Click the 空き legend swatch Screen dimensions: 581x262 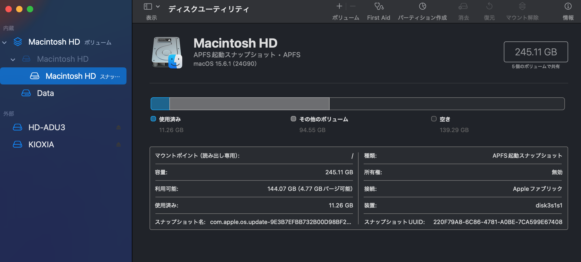coord(434,119)
